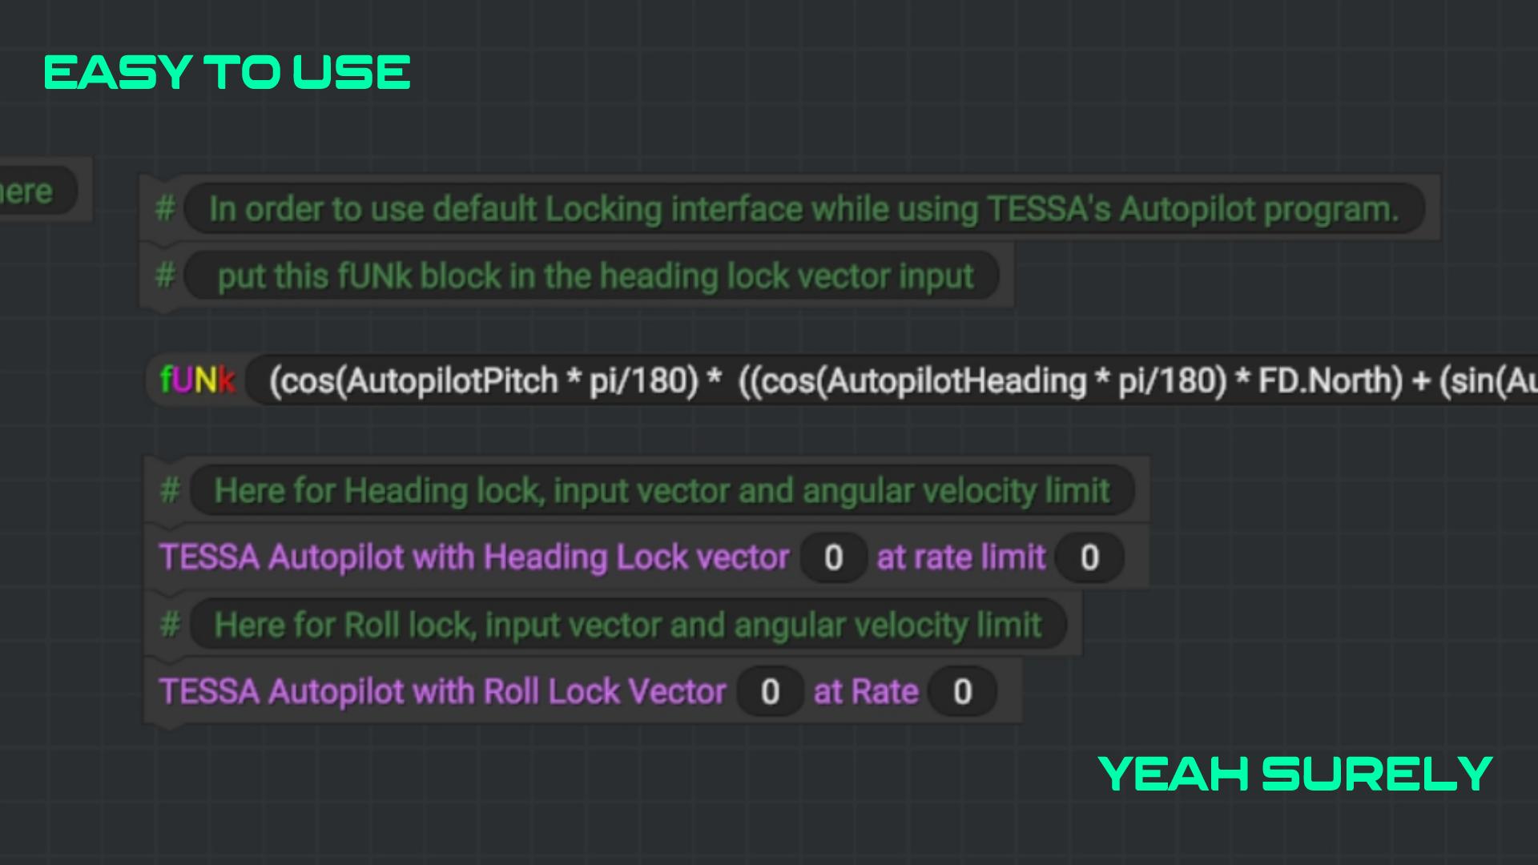Click the 'EASY TO USE' title text
The image size is (1538, 865).
(227, 72)
